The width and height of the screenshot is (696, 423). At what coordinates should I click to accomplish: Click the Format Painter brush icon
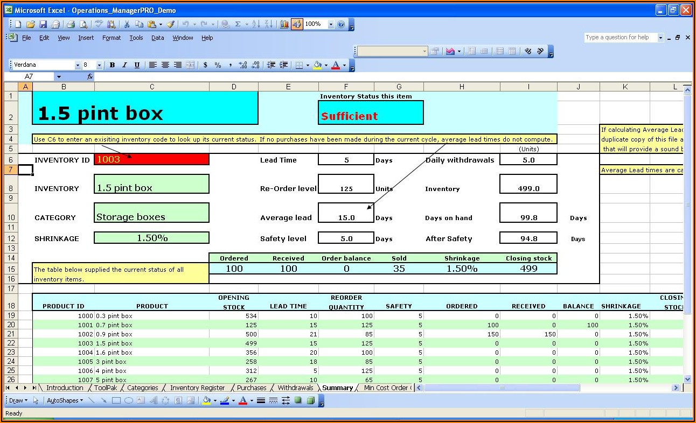[170, 24]
